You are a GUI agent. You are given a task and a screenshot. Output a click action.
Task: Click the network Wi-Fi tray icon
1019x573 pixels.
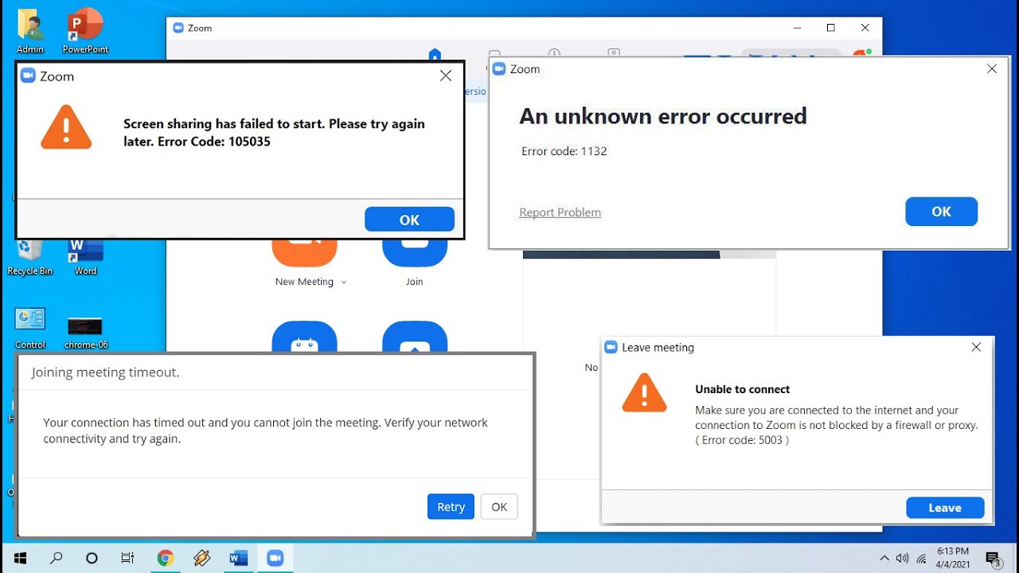point(921,559)
